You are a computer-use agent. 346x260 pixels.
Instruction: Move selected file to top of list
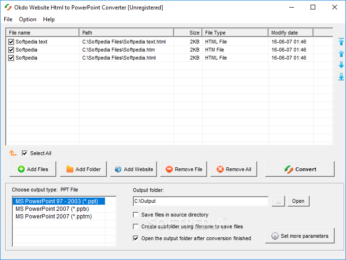click(341, 42)
